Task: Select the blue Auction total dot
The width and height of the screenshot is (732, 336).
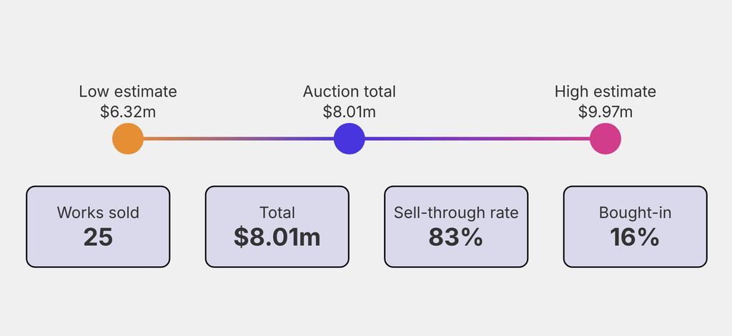Action: 350,139
